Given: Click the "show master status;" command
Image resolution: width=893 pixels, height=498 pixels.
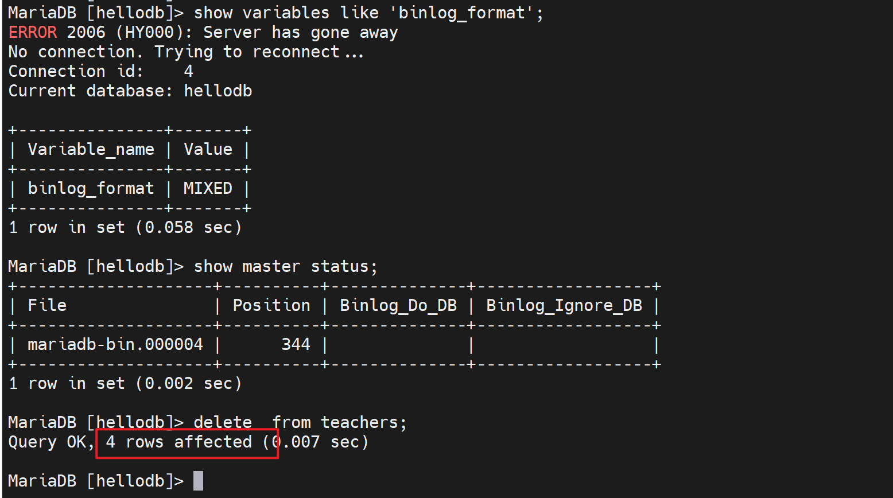Looking at the screenshot, I should point(285,266).
